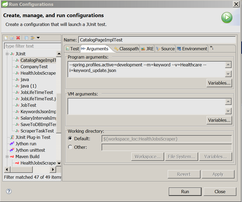Collapse the JUnit tree node
Image resolution: width=242 pixels, height=202 pixels.
pos(7,54)
